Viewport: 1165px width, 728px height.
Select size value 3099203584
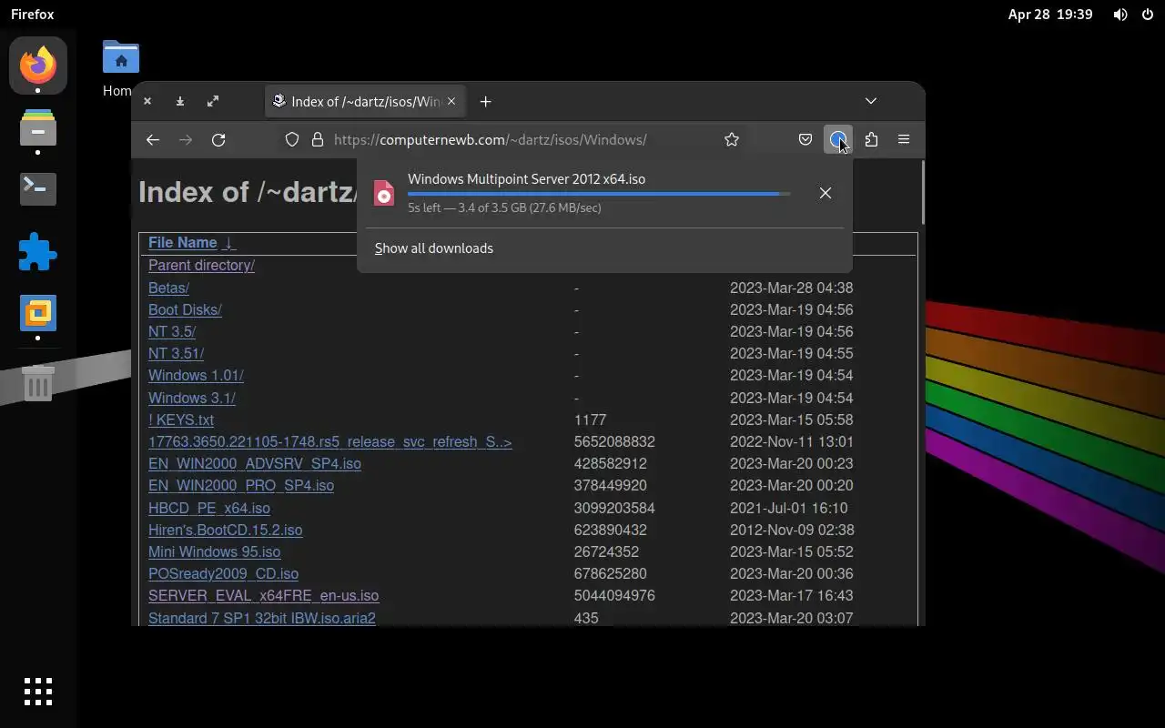[x=614, y=509]
